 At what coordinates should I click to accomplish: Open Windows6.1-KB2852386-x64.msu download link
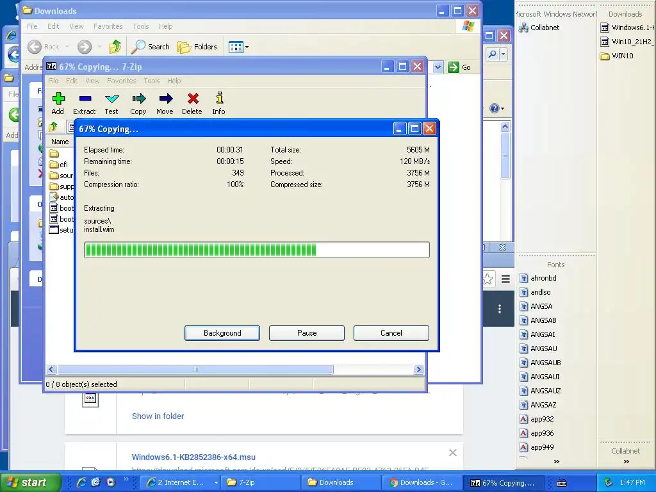[x=193, y=457]
